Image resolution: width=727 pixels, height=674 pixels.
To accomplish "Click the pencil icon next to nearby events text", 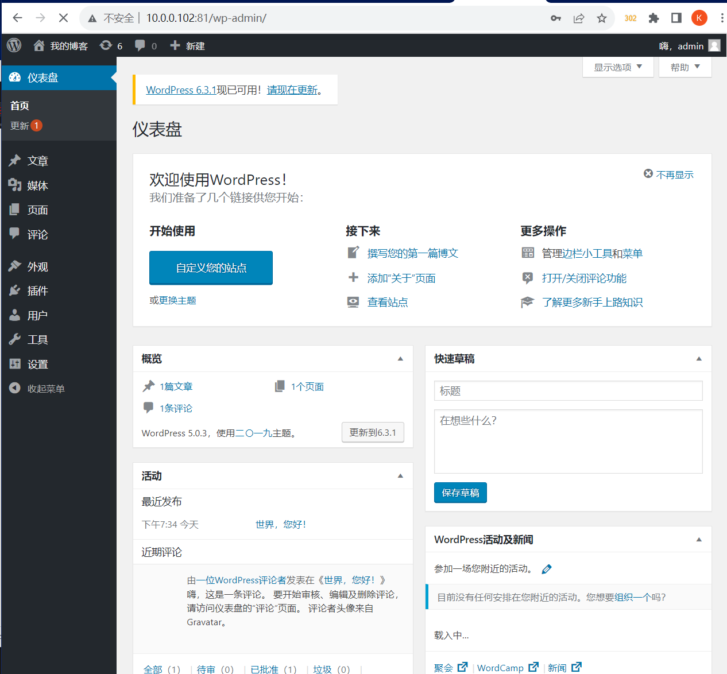I will 546,568.
